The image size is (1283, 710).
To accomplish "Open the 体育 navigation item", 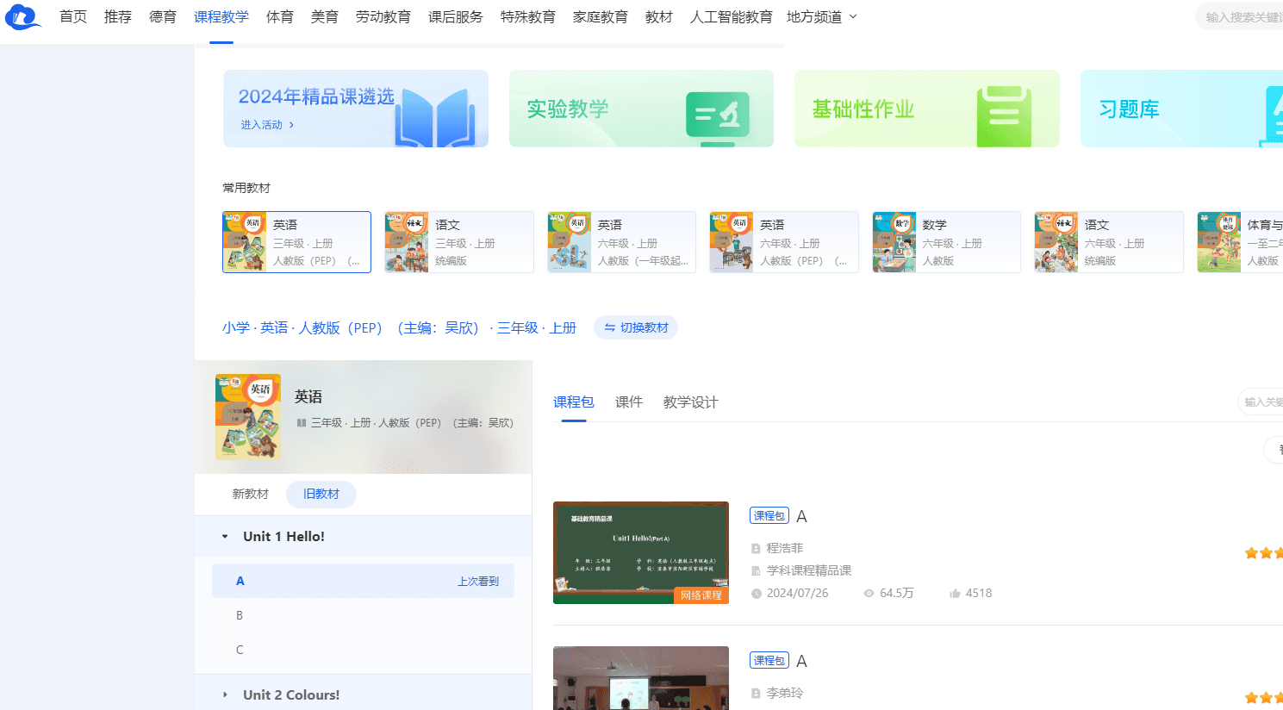I will pos(280,17).
